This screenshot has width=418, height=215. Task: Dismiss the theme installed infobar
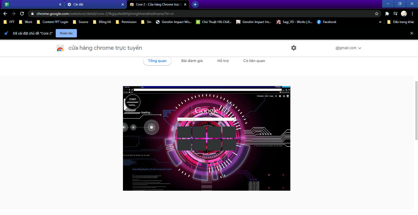click(x=412, y=33)
